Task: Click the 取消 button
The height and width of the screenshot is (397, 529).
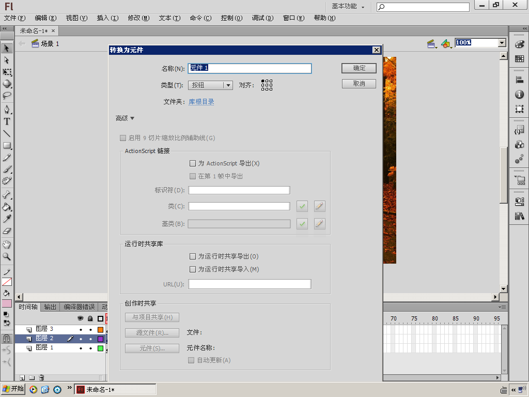Action: click(359, 84)
